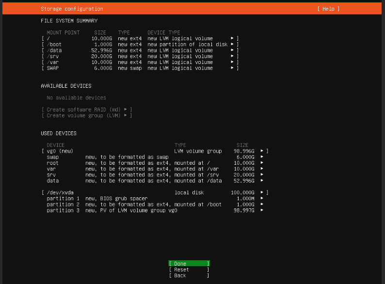Expand the /var filesystem summary entry
This screenshot has height=284, width=385.
click(x=140, y=62)
